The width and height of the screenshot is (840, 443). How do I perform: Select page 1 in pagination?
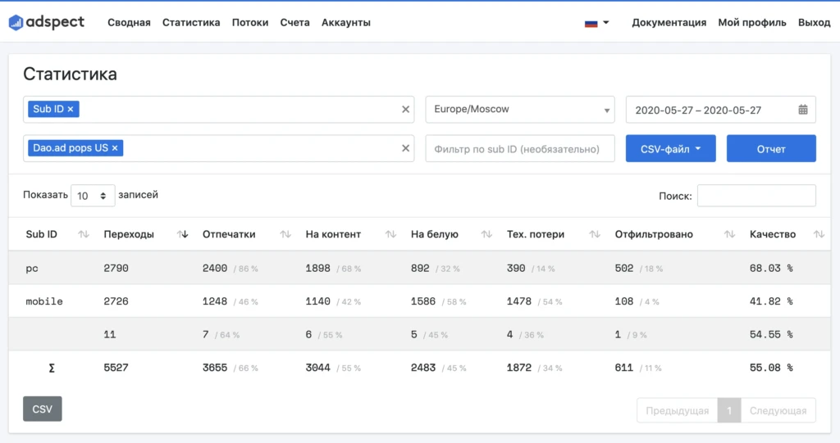click(729, 410)
